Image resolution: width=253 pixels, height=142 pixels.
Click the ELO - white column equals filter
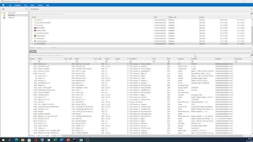pos(66,62)
